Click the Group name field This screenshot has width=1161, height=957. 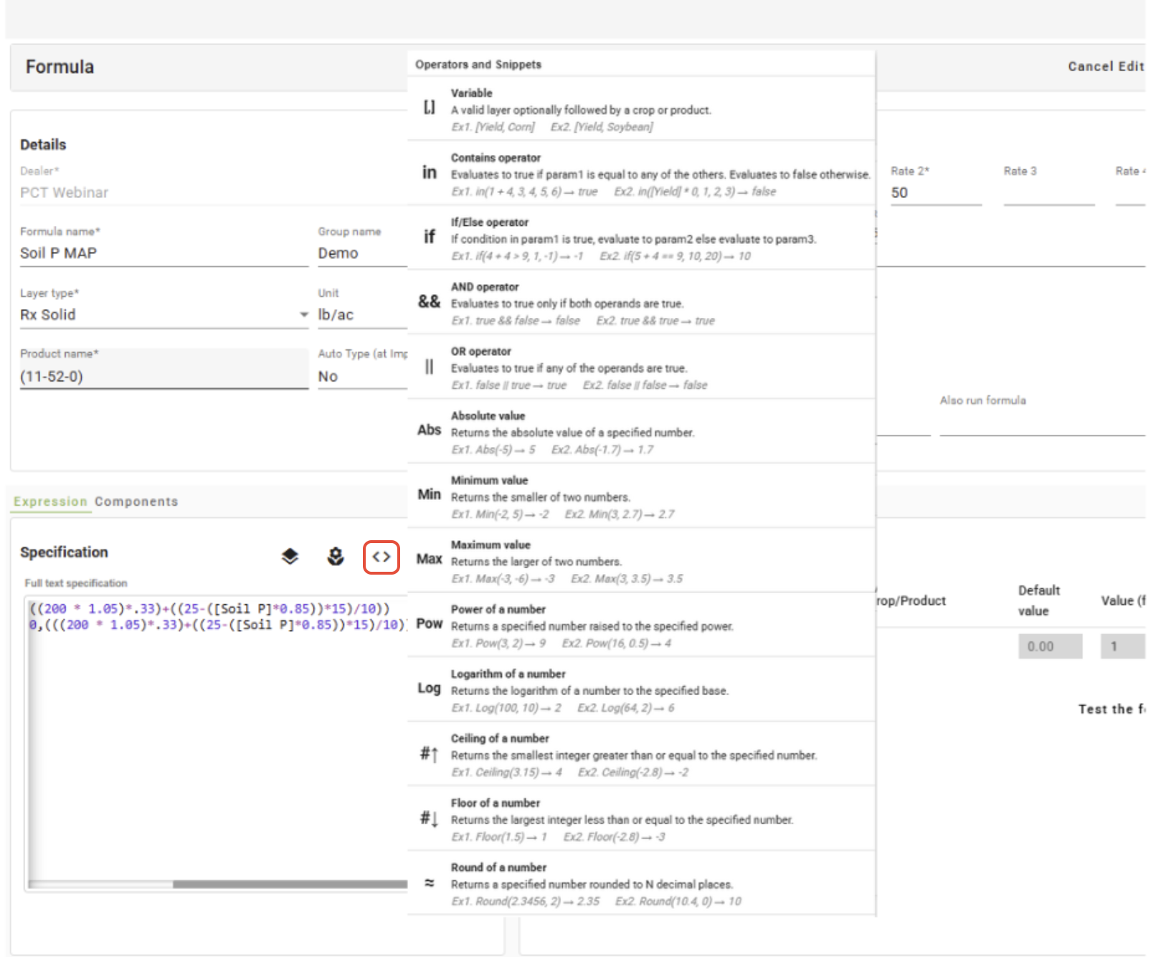[362, 253]
